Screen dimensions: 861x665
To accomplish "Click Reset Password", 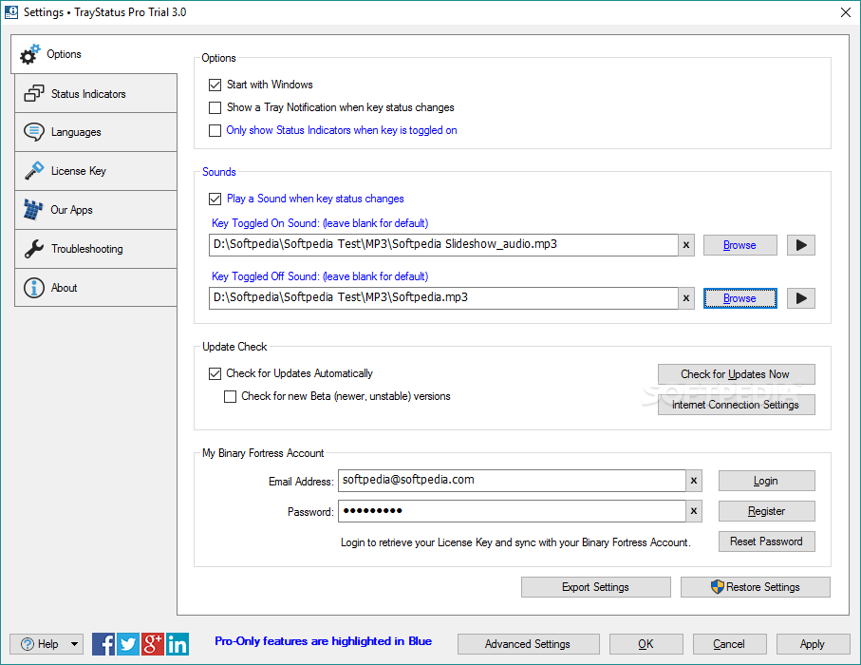I will click(766, 541).
